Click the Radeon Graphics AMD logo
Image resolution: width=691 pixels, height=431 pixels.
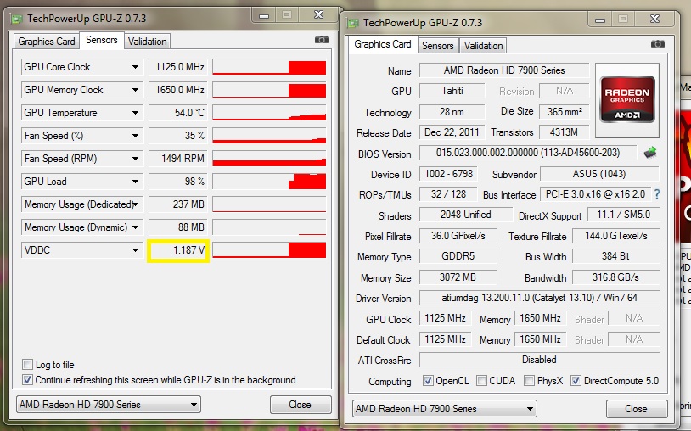pos(627,99)
